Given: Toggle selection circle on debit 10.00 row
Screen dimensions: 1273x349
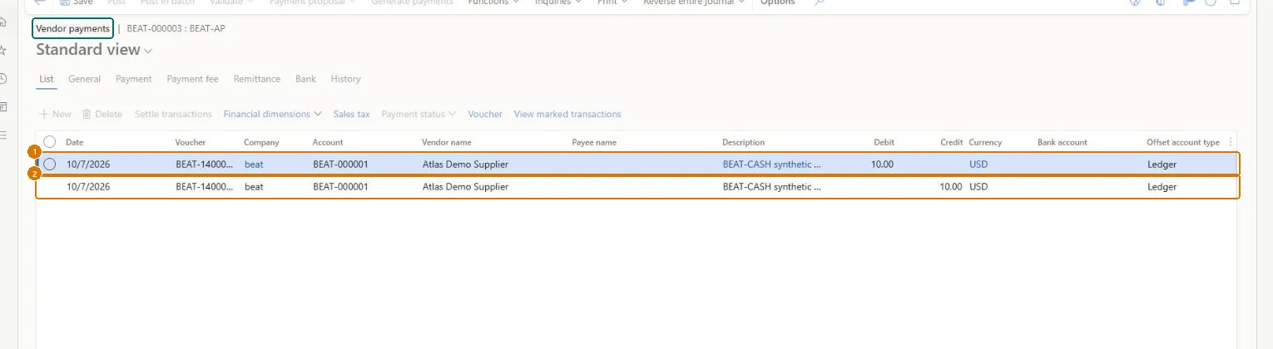Looking at the screenshot, I should pyautogui.click(x=50, y=165).
